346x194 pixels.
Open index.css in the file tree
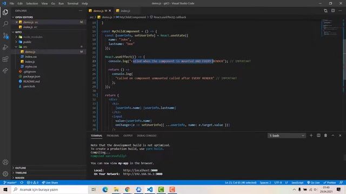pos(31,57)
